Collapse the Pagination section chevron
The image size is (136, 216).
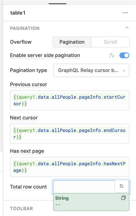127,28
